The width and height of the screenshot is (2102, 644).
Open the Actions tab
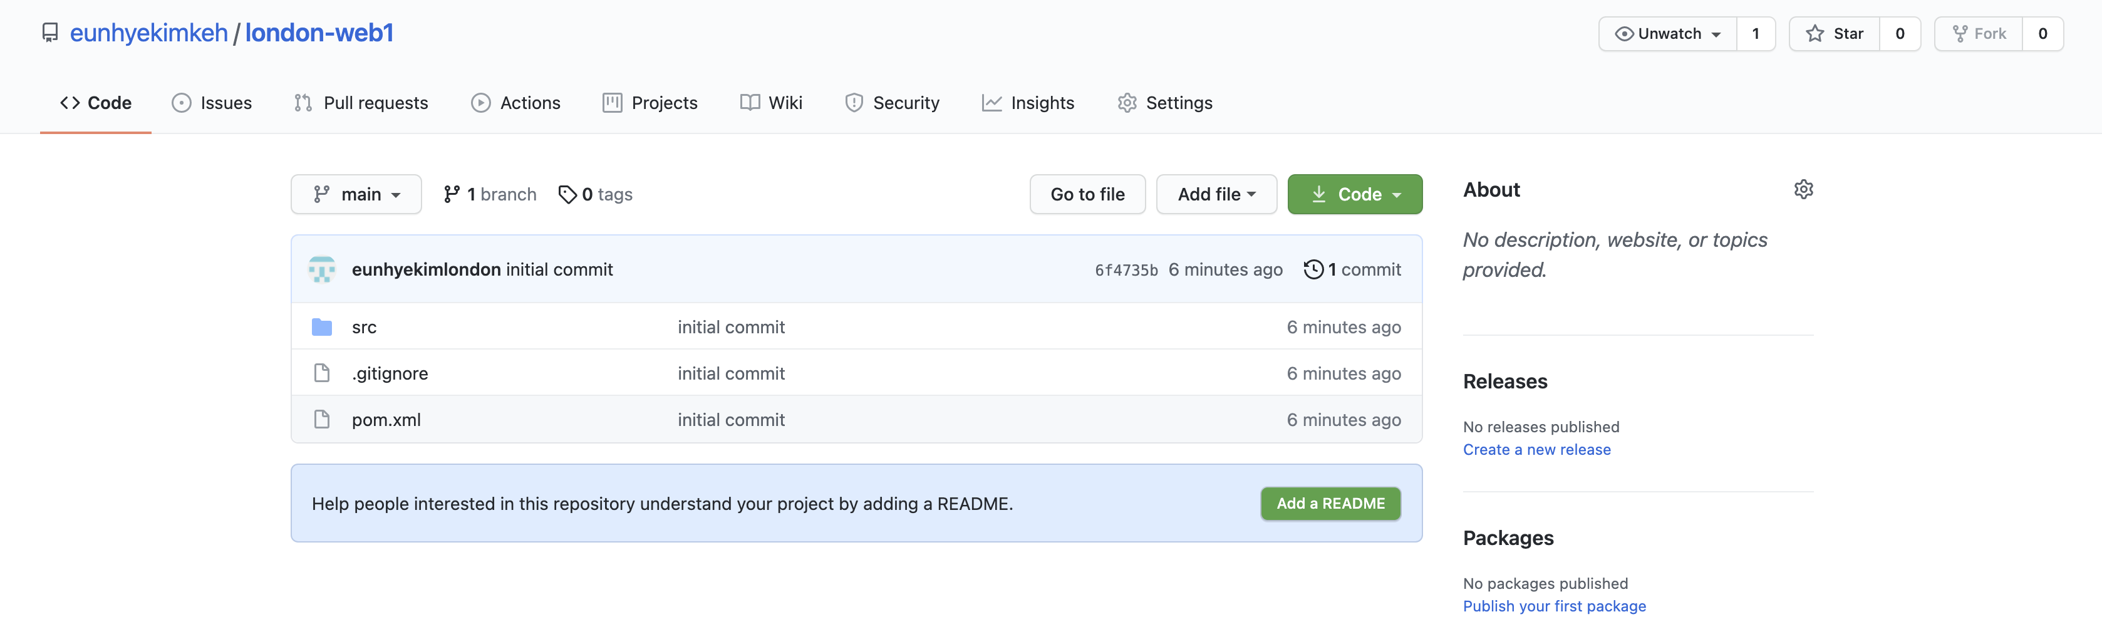pos(515,103)
